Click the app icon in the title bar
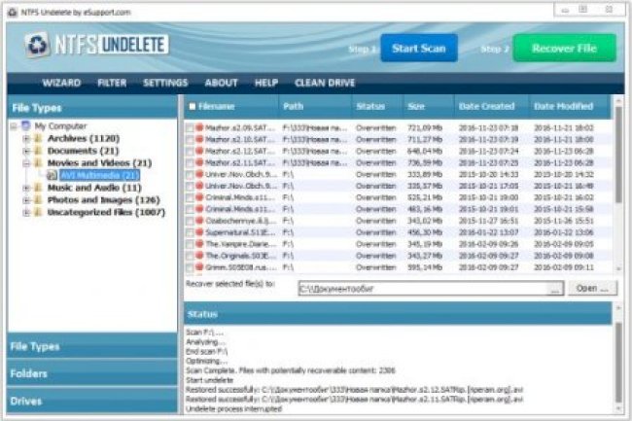This screenshot has width=632, height=421. pyautogui.click(x=13, y=13)
